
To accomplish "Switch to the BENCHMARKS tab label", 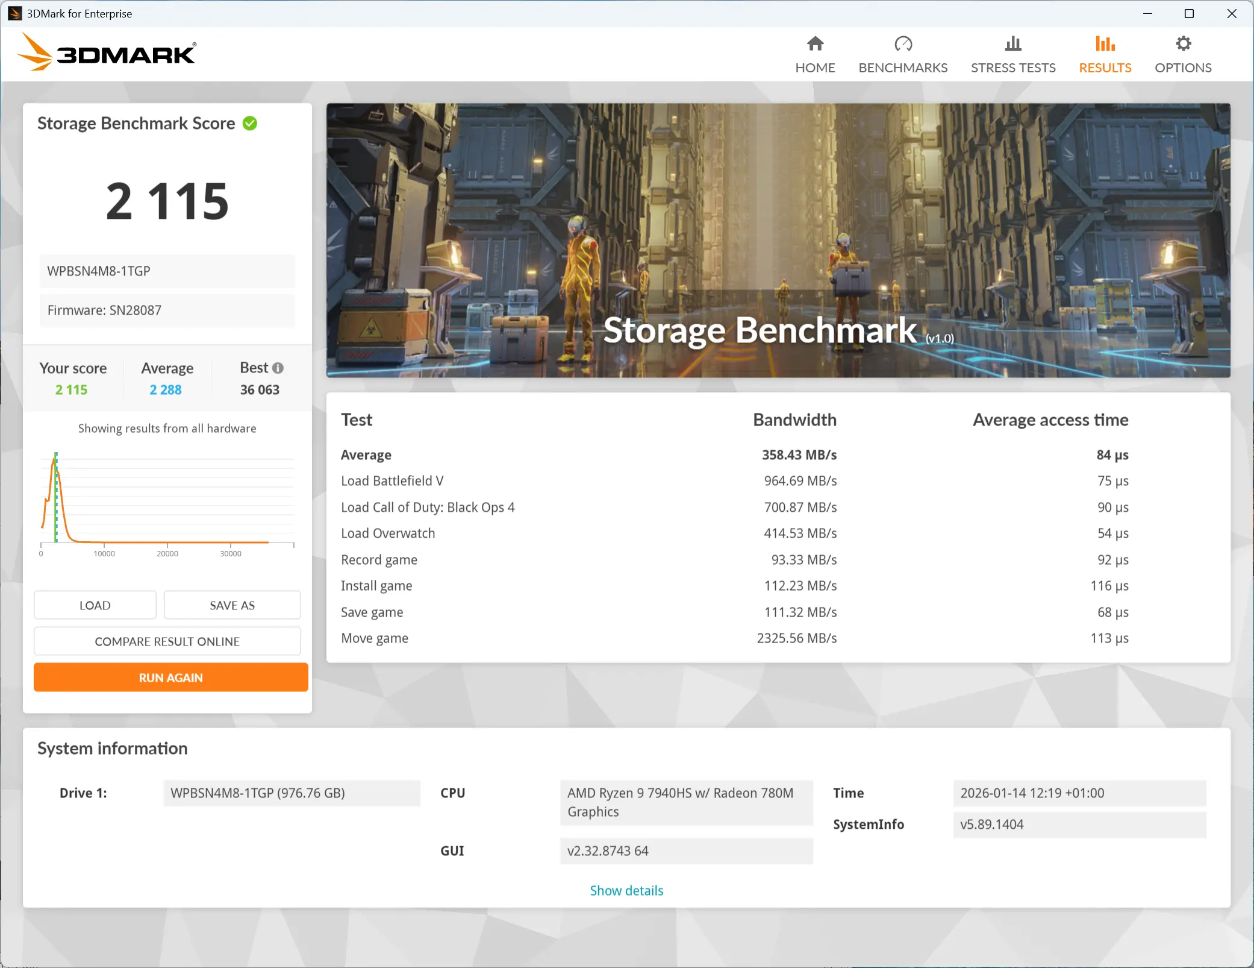I will click(x=903, y=68).
